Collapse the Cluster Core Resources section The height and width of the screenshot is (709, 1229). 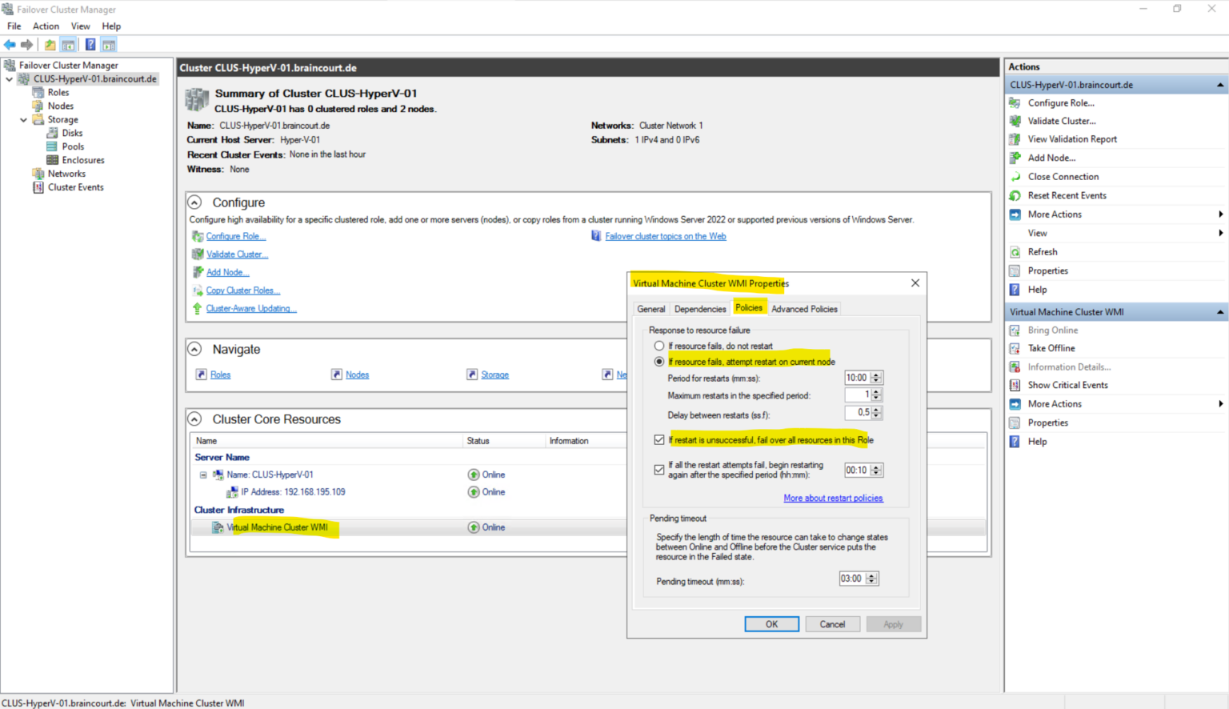pos(194,419)
